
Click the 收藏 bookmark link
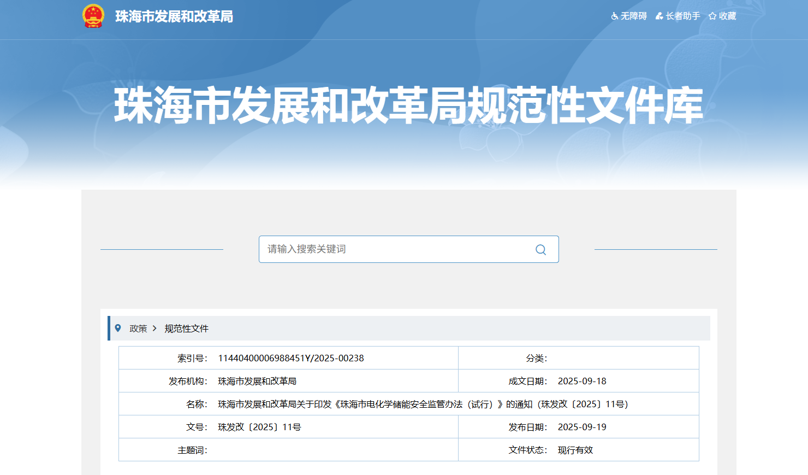click(727, 16)
